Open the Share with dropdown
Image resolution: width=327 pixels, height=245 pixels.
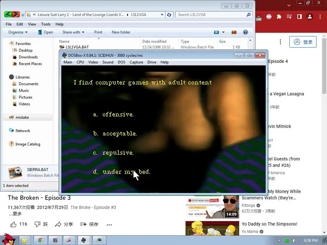(73, 32)
